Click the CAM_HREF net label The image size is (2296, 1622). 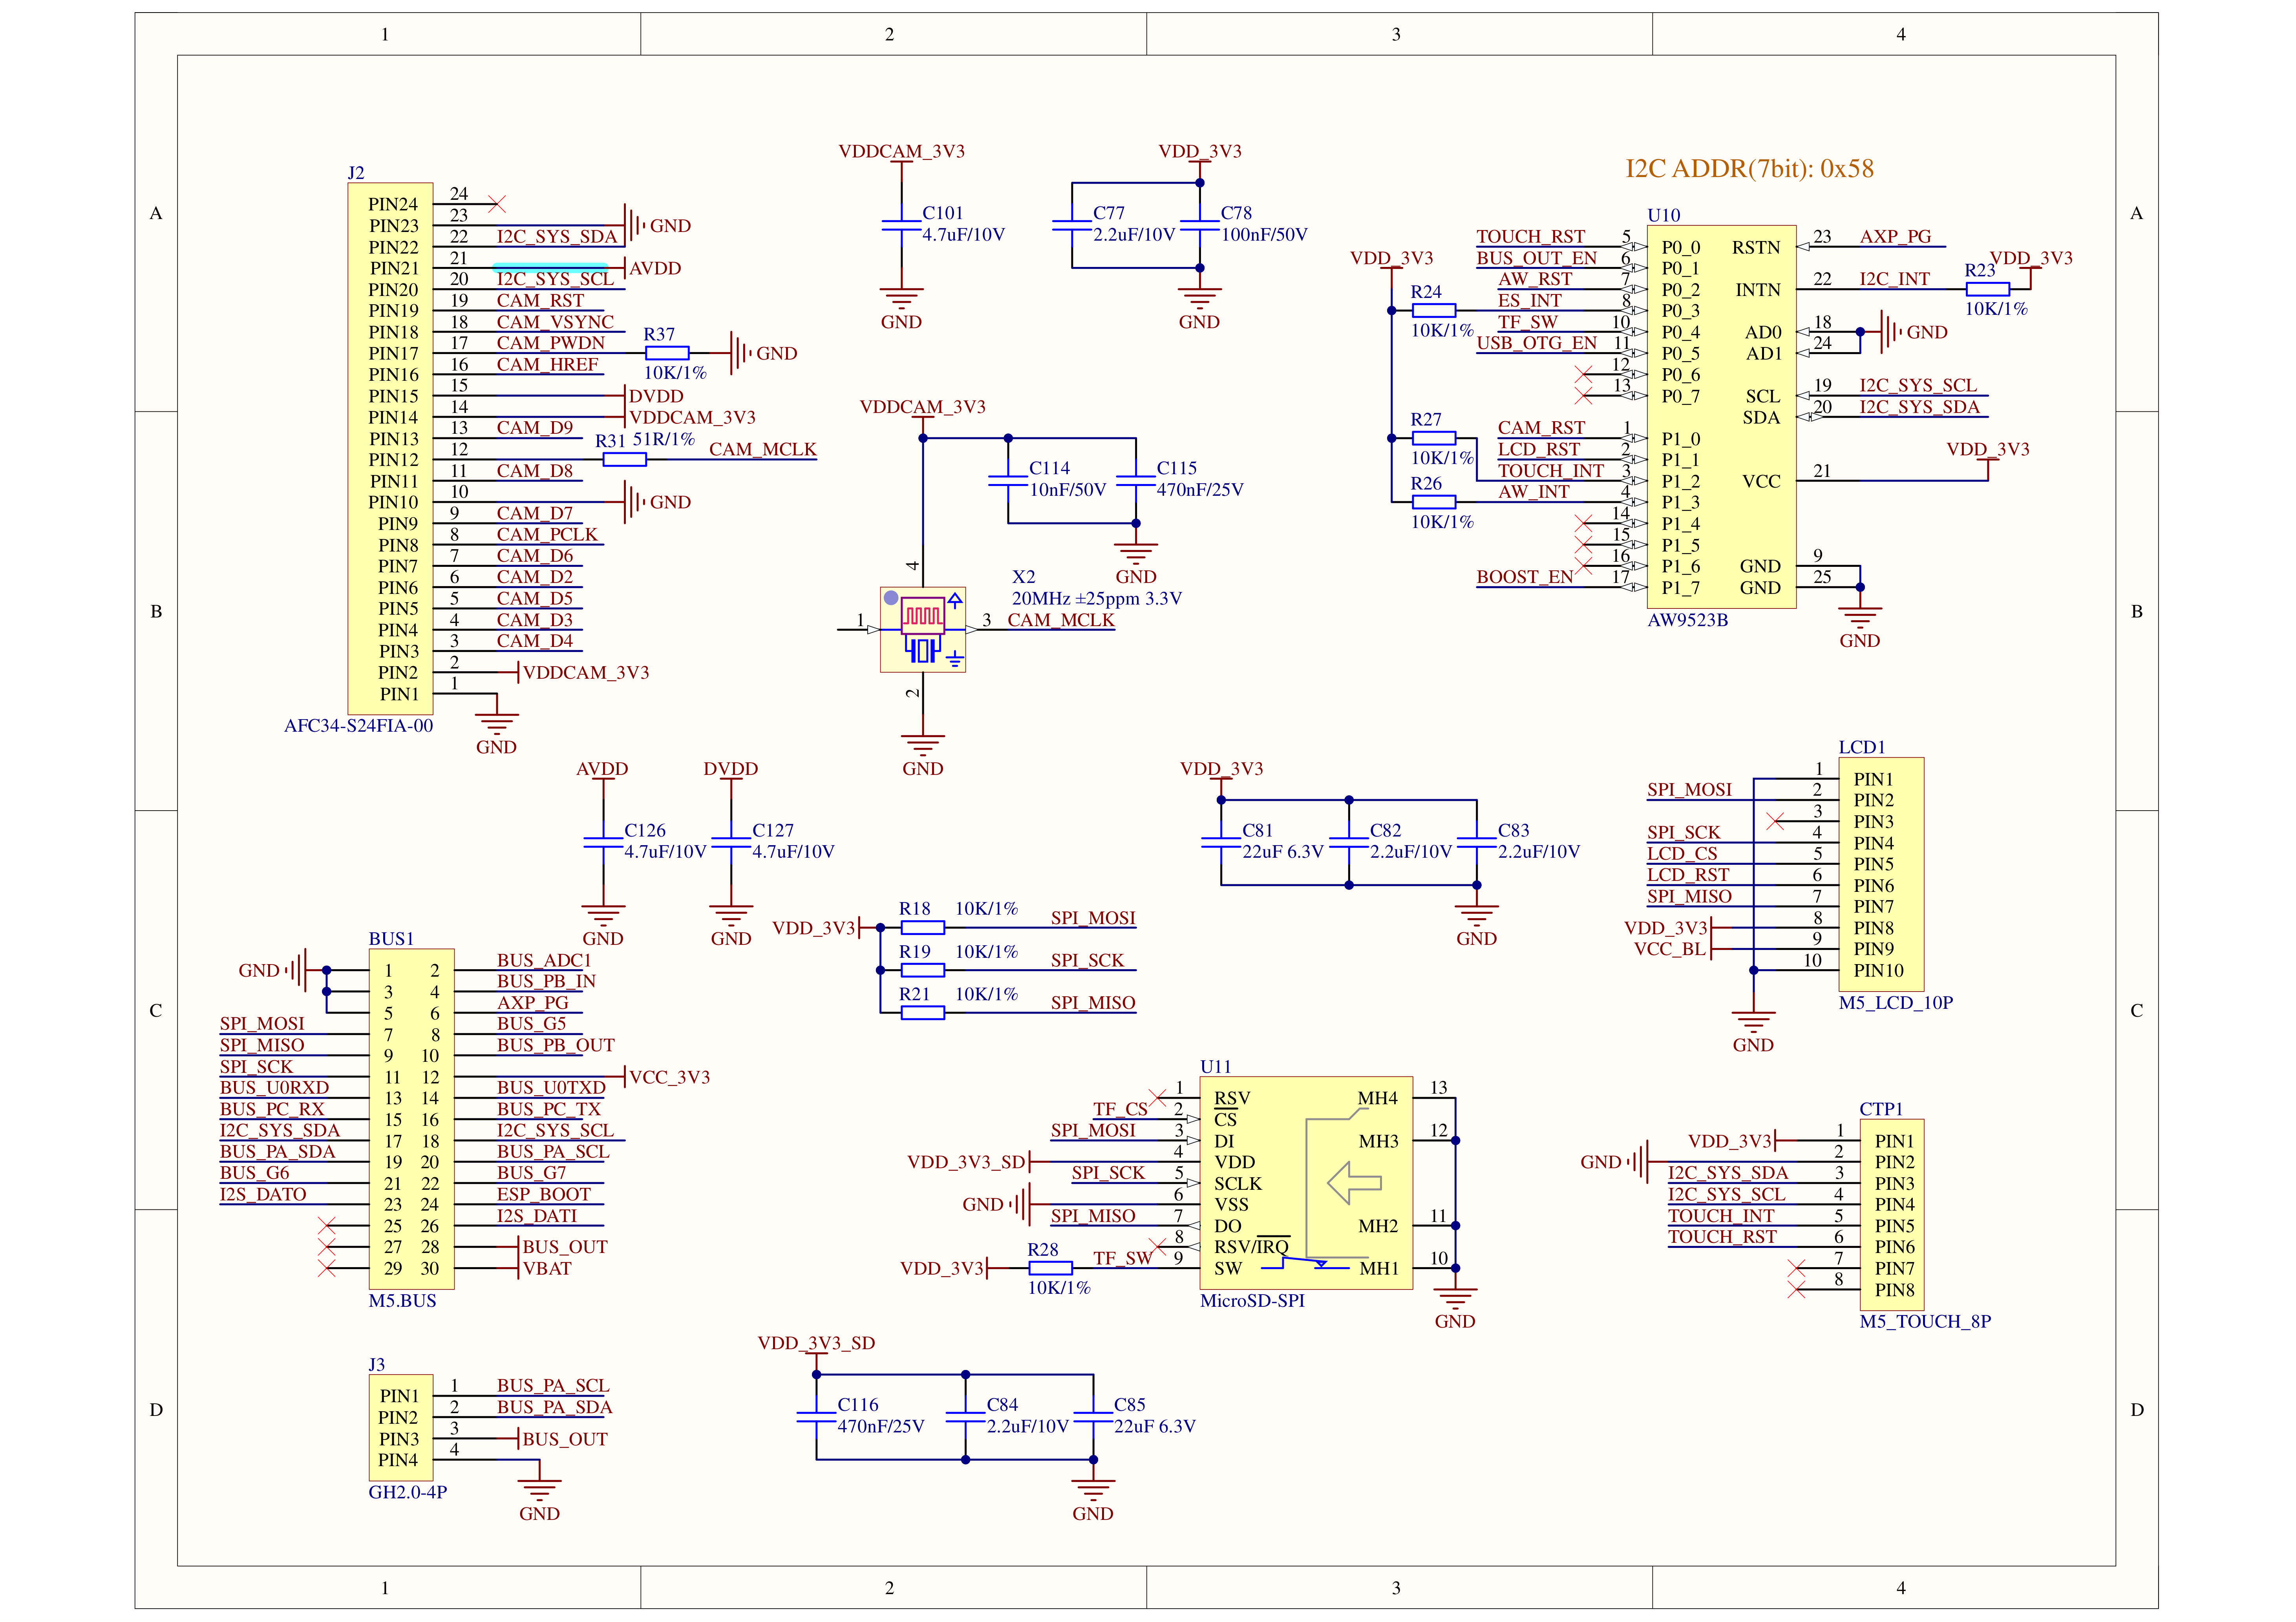[x=548, y=365]
